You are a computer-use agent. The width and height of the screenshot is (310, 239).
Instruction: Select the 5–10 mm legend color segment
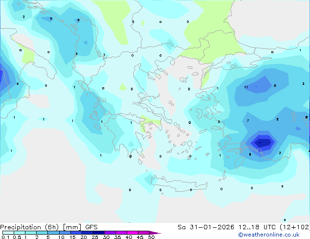pyautogui.click(x=53, y=233)
